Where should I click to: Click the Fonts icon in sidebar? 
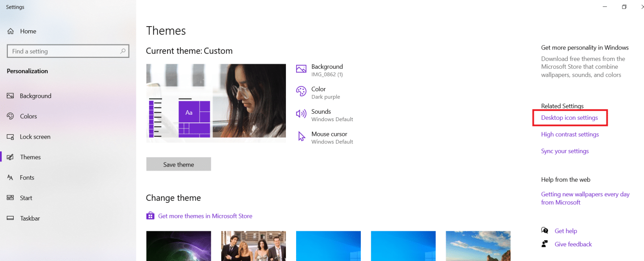(x=11, y=178)
